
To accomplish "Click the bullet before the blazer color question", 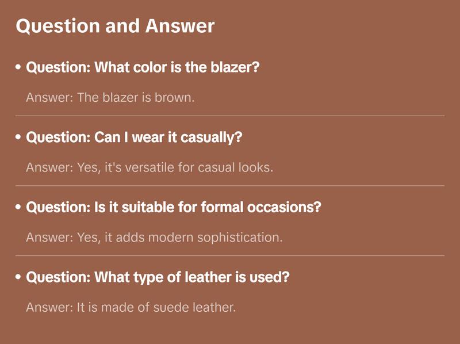I will click(x=19, y=68).
